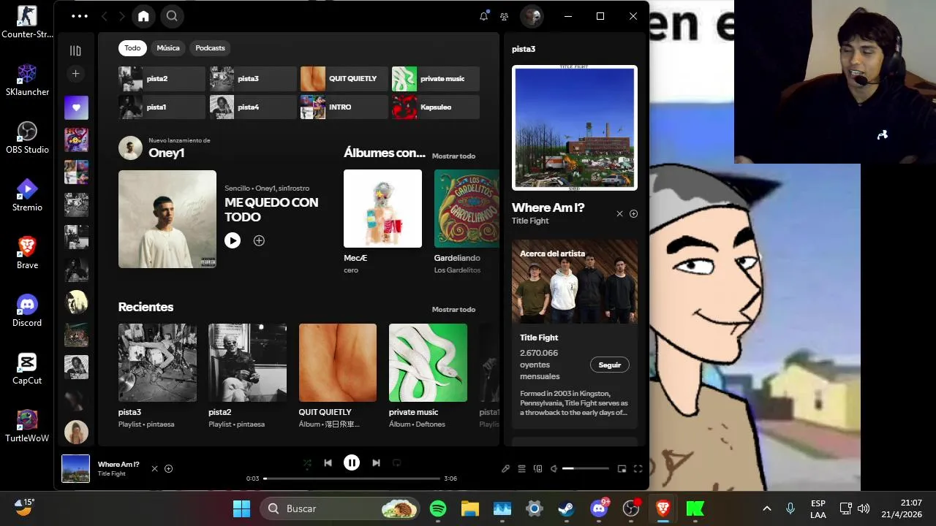Open Discord desktop shortcut
936x526 pixels.
pyautogui.click(x=27, y=310)
